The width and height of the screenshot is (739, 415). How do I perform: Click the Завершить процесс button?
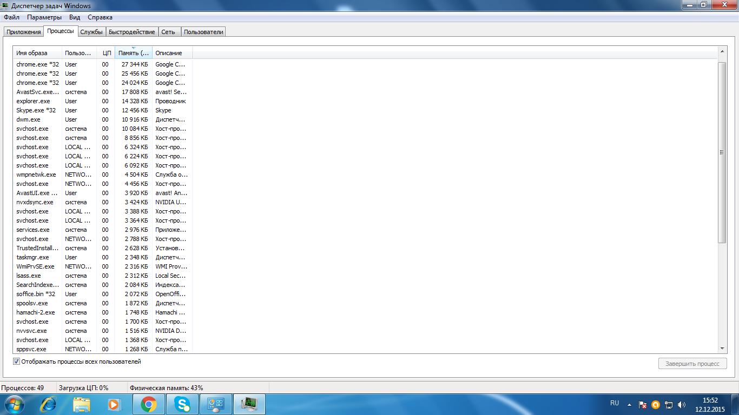tap(692, 364)
